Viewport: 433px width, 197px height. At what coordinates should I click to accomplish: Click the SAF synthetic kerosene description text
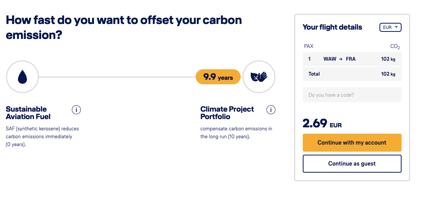click(42, 136)
